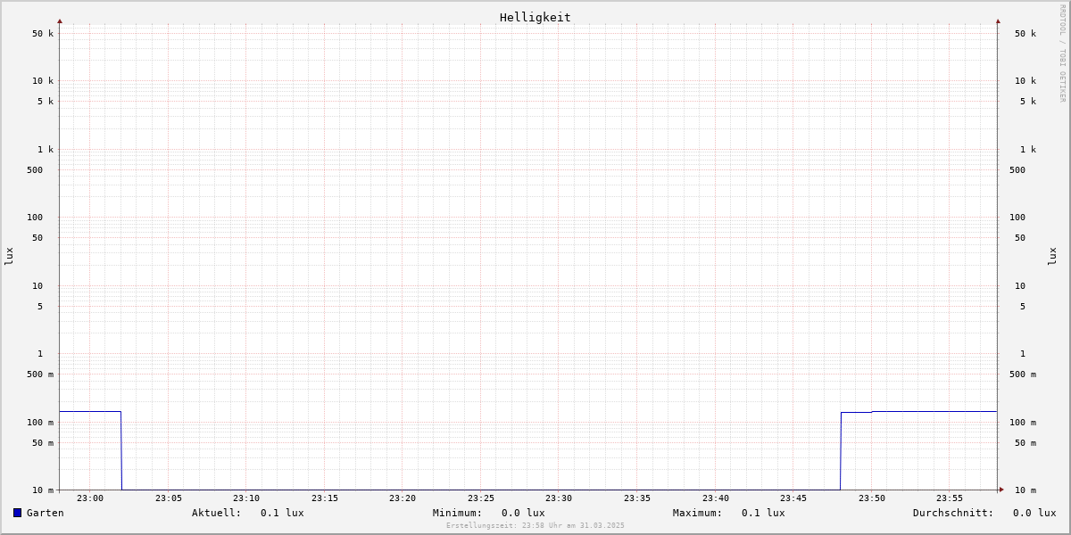This screenshot has width=1071, height=535.
Task: Click the Helligkeit chart title
Action: coord(535,17)
